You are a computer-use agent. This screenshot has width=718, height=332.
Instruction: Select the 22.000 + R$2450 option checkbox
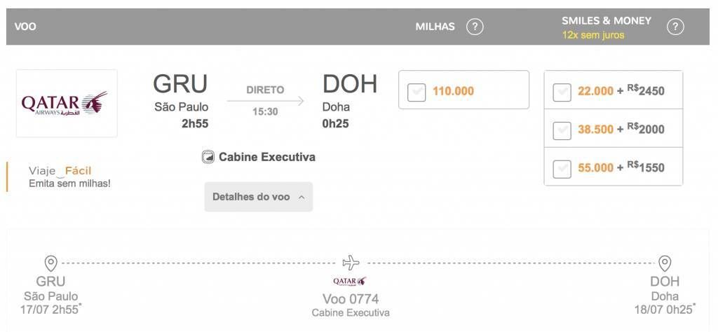[562, 92]
